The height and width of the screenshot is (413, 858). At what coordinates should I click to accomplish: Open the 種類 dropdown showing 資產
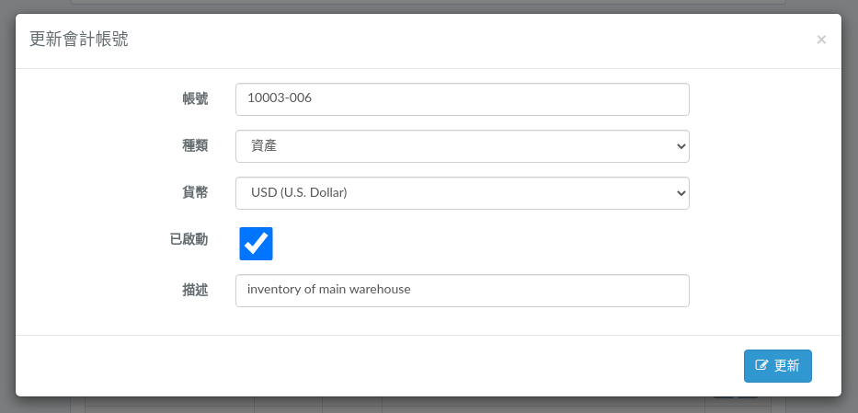click(463, 146)
